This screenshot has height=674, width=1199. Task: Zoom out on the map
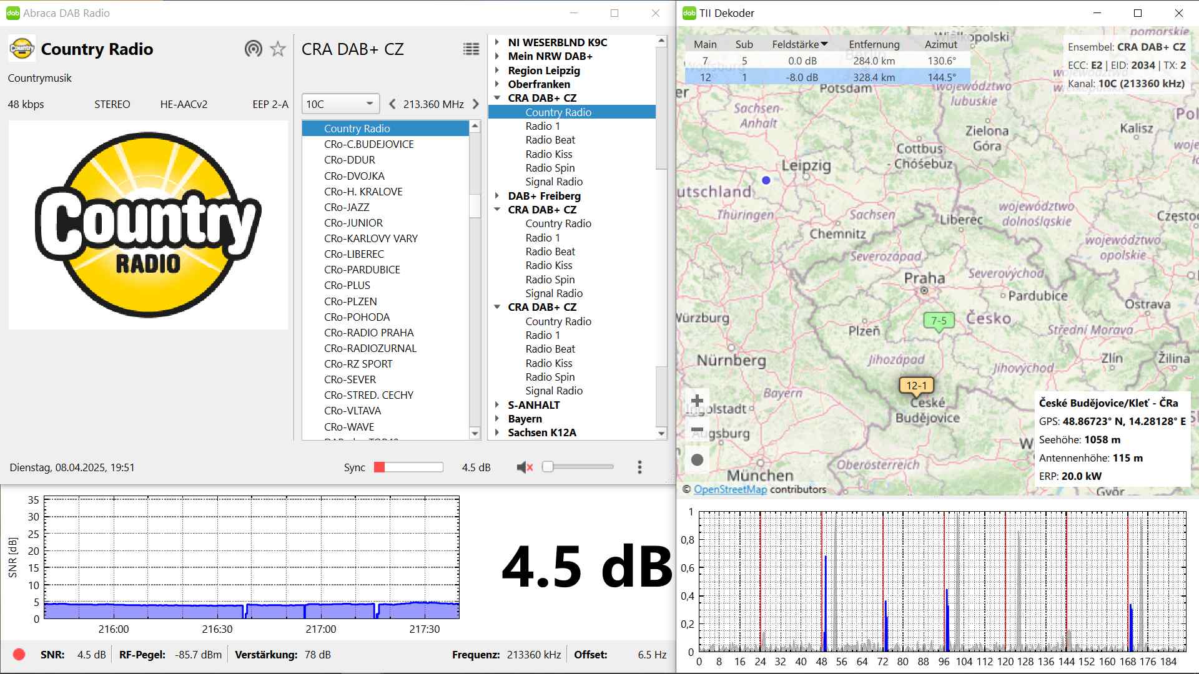point(698,430)
